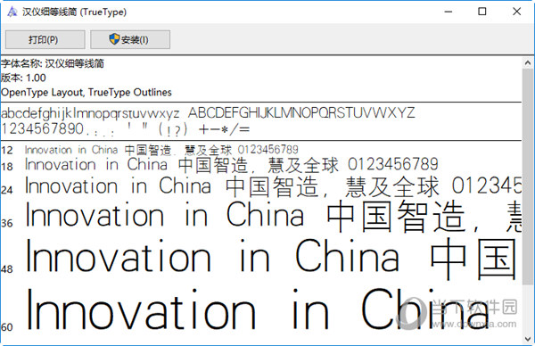Viewport: 535px width, 346px height.
Task: Click the size 24 label
Action: click(7, 190)
